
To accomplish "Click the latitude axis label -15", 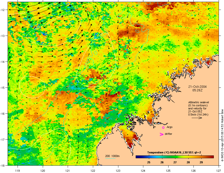I will (x=3, y=88).
